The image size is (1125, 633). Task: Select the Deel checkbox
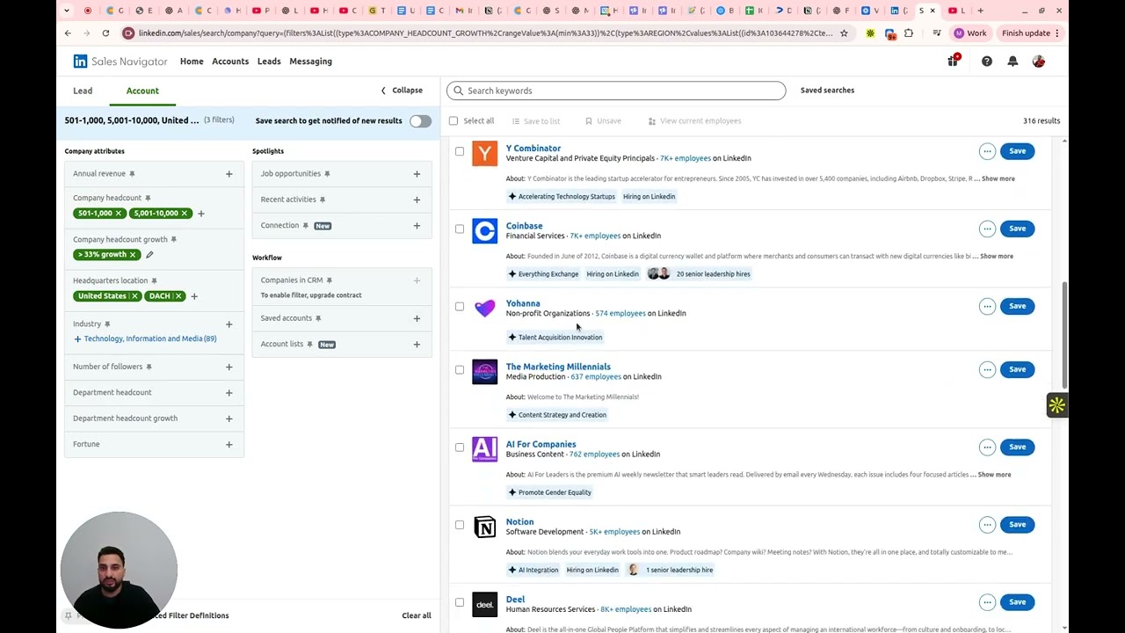pos(460,602)
